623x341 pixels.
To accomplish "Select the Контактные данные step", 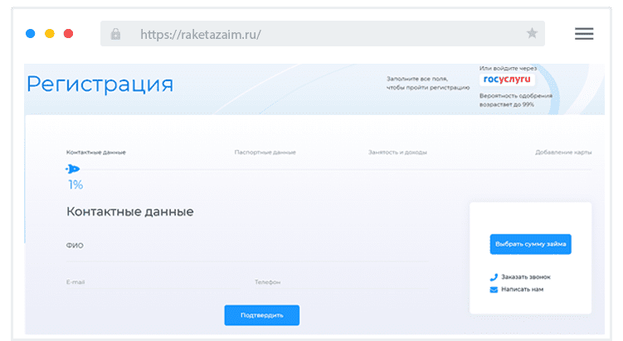I will coord(95,152).
